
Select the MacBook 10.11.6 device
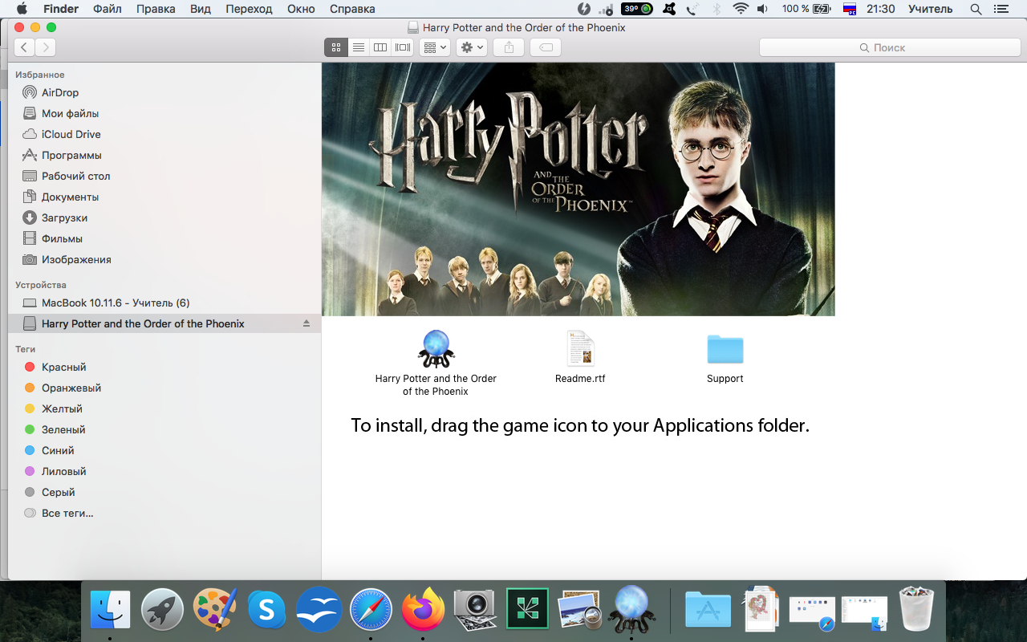[116, 303]
